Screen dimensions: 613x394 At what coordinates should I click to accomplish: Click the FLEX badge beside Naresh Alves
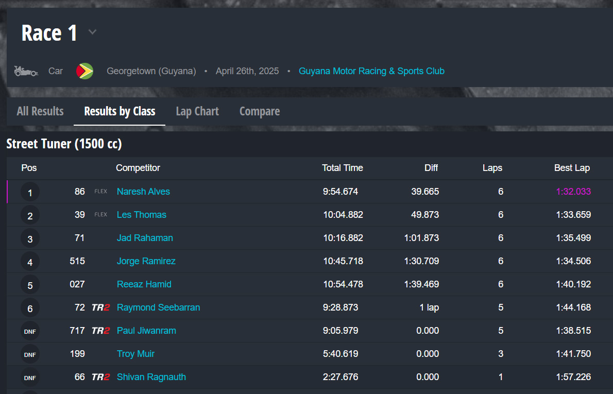100,192
